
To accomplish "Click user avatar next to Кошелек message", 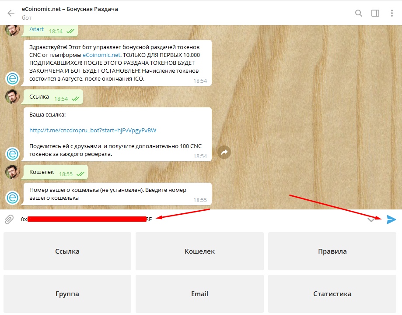I will (x=12, y=171).
